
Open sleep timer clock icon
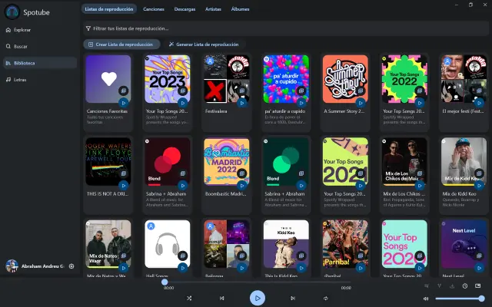pyautogui.click(x=465, y=286)
